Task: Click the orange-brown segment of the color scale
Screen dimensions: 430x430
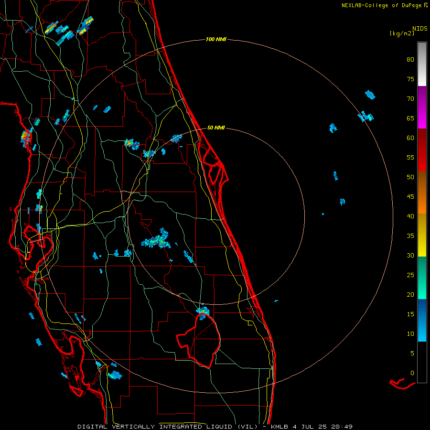Action: point(422,193)
